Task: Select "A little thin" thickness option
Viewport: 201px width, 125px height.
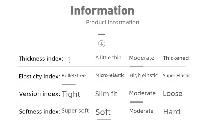Action: [x=108, y=58]
